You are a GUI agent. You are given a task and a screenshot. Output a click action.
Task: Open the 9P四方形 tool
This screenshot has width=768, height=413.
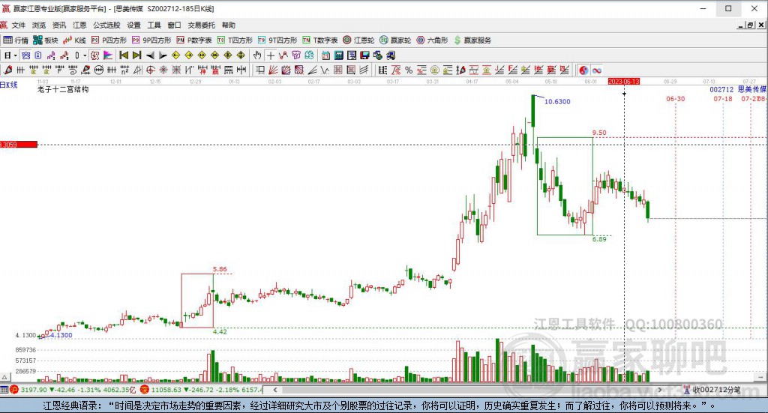[151, 40]
